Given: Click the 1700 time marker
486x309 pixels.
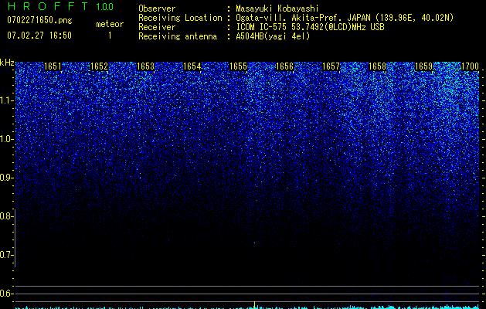Looking at the screenshot, I should click(x=471, y=66).
